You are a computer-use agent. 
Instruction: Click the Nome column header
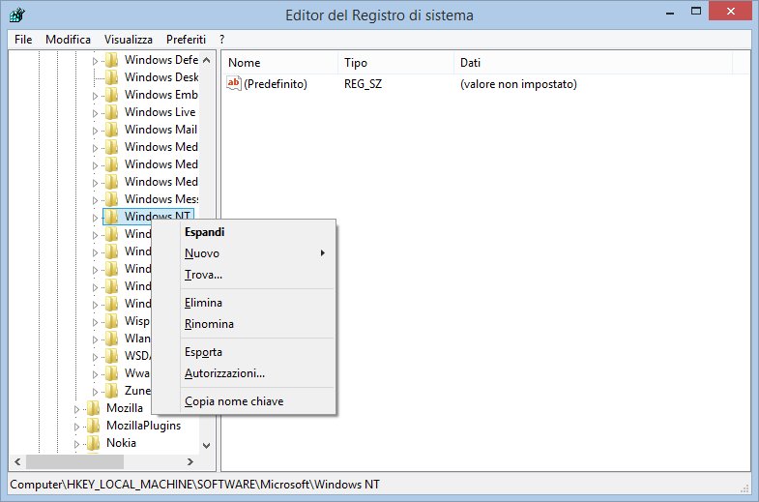[279, 63]
